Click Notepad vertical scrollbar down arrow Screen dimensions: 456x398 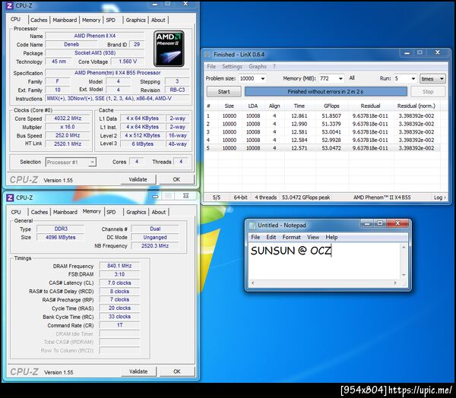click(404, 275)
